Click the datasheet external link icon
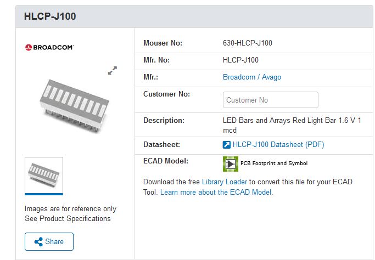The width and height of the screenshot is (375, 260). tap(227, 145)
